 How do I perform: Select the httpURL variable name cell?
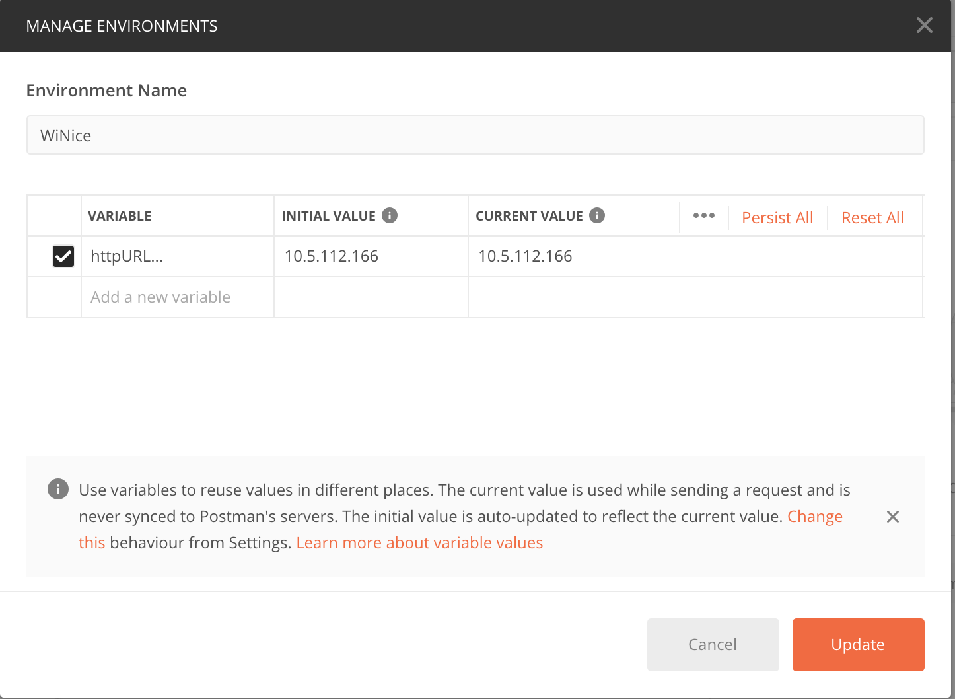[x=177, y=256]
